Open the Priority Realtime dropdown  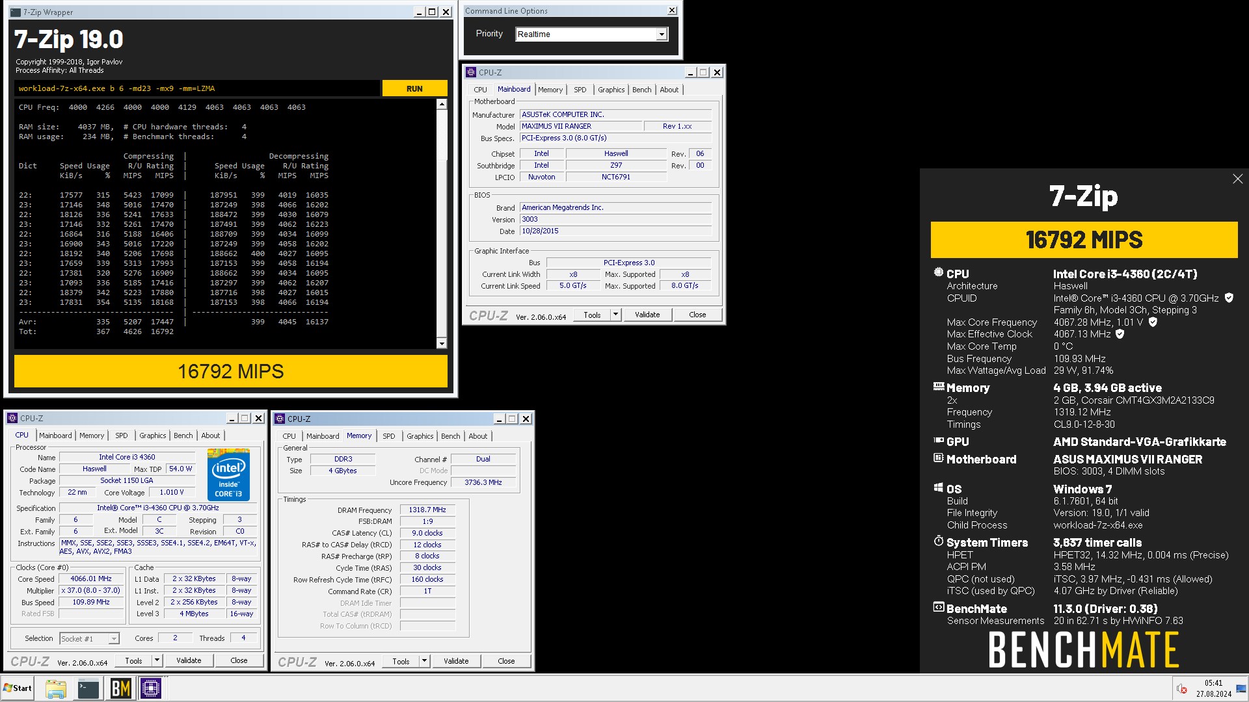tap(662, 34)
